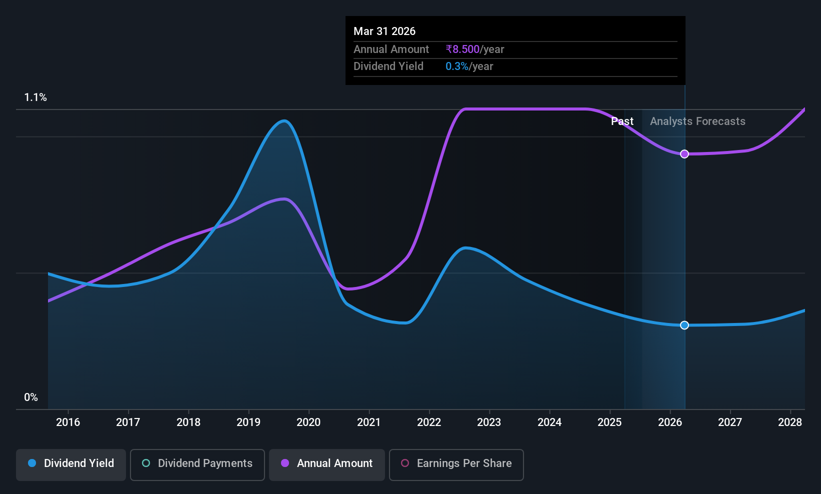The height and width of the screenshot is (494, 821).
Task: Click the 0% y-axis label
Action: [x=31, y=397]
